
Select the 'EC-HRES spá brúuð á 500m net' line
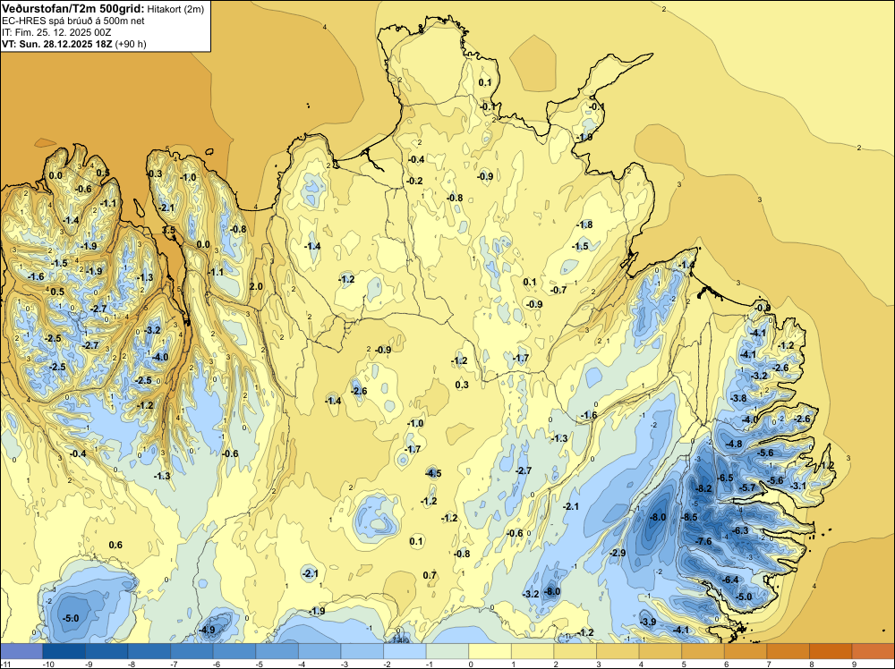pos(73,21)
